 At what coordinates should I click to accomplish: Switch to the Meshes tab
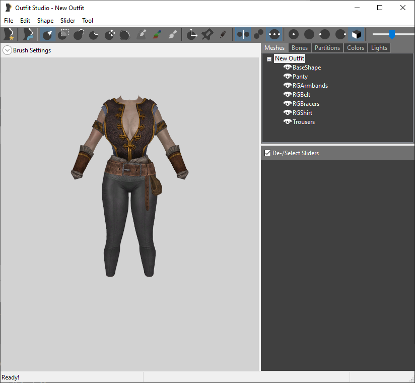[x=274, y=48]
